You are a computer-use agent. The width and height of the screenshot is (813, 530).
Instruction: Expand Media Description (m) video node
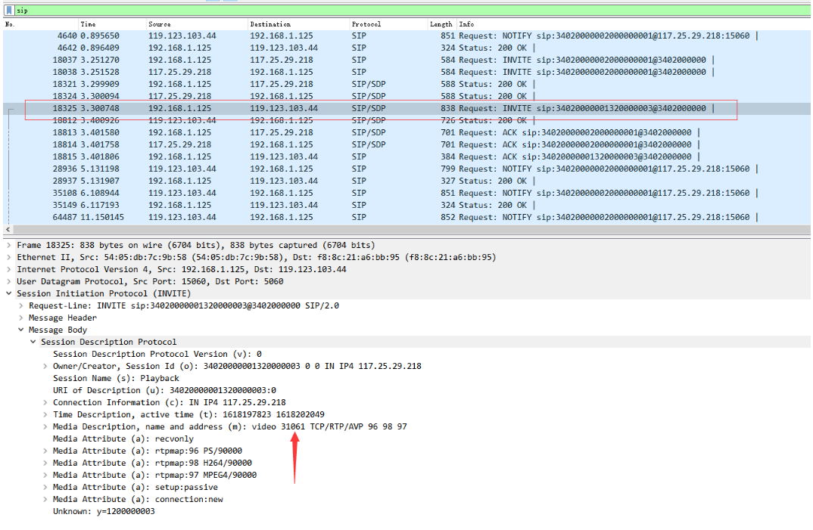[x=45, y=426]
